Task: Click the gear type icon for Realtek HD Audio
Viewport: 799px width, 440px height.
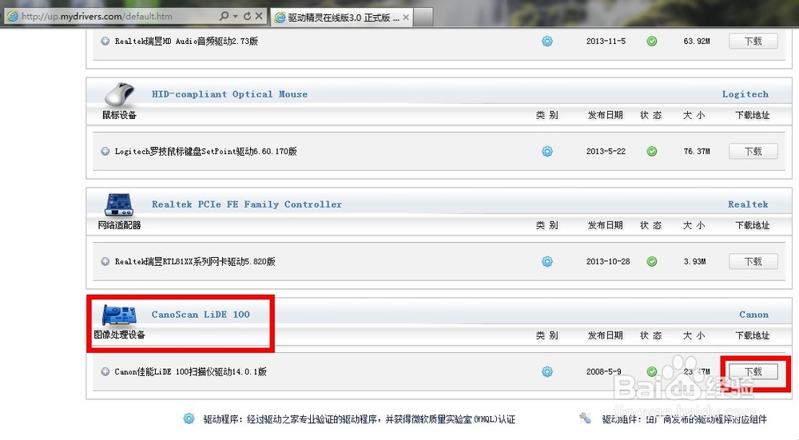Action: 547,42
